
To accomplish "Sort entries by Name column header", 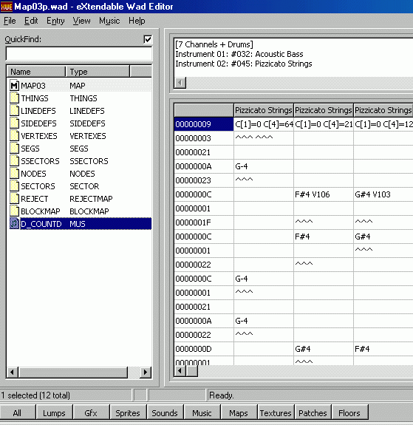I will click(x=36, y=72).
